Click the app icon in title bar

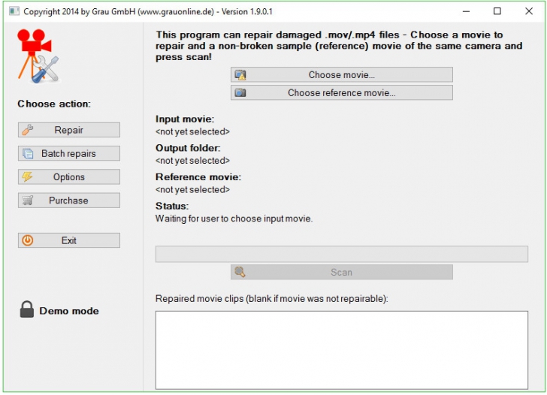[x=14, y=11]
